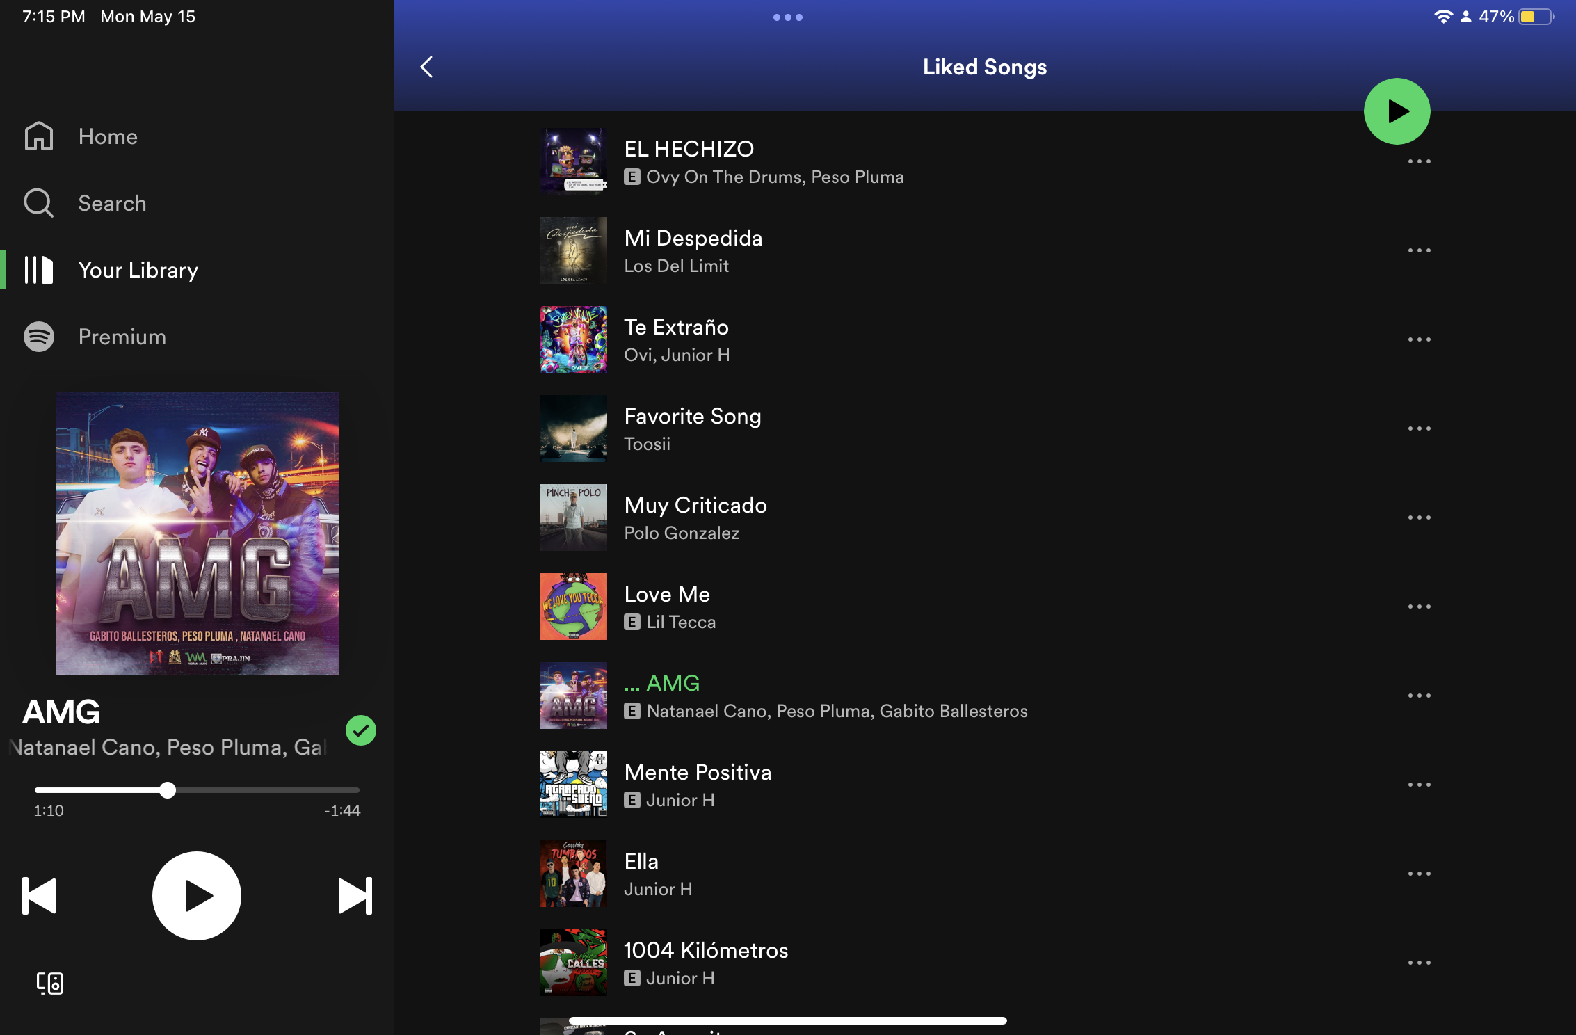Open more options for Favorite Song
This screenshot has height=1035, width=1576.
[1419, 428]
